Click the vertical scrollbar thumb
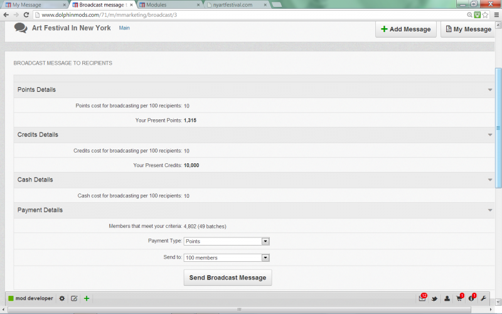 pyautogui.click(x=498, y=128)
